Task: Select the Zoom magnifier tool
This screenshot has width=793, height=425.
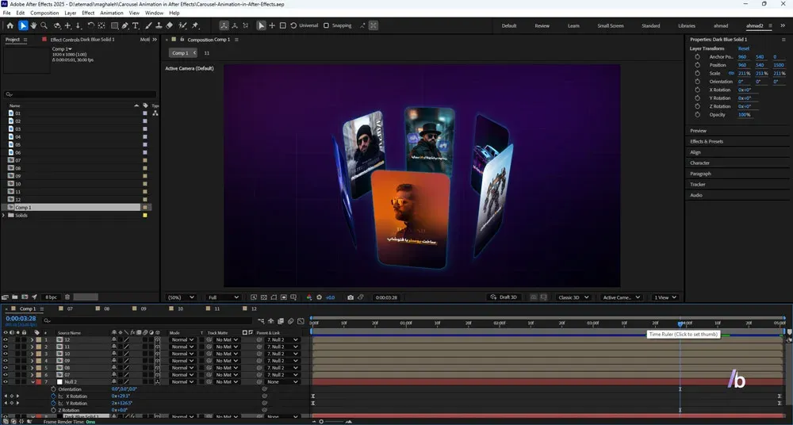Action: [44, 25]
